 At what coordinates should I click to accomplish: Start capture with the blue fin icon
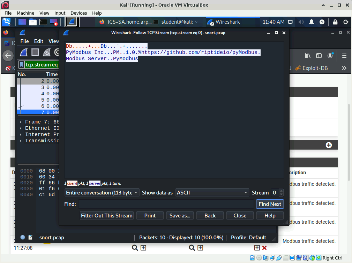(24, 53)
